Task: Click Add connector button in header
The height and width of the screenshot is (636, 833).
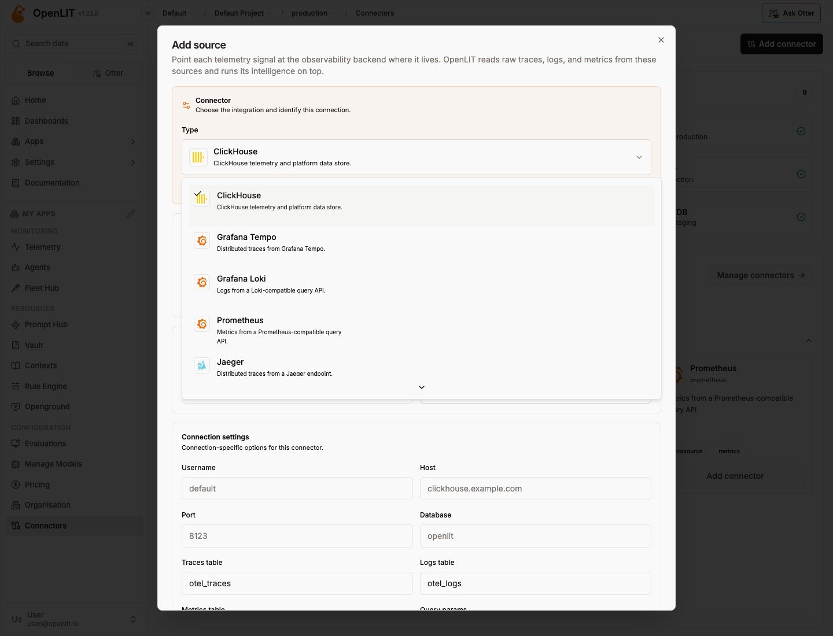Action: coord(782,44)
